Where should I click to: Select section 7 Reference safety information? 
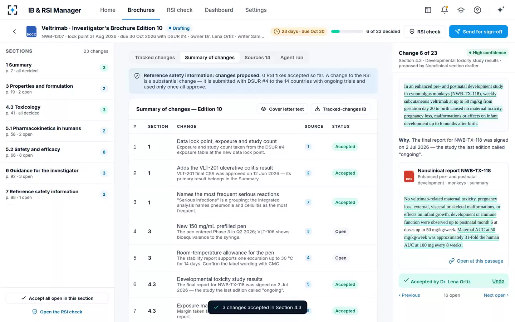pos(57,194)
